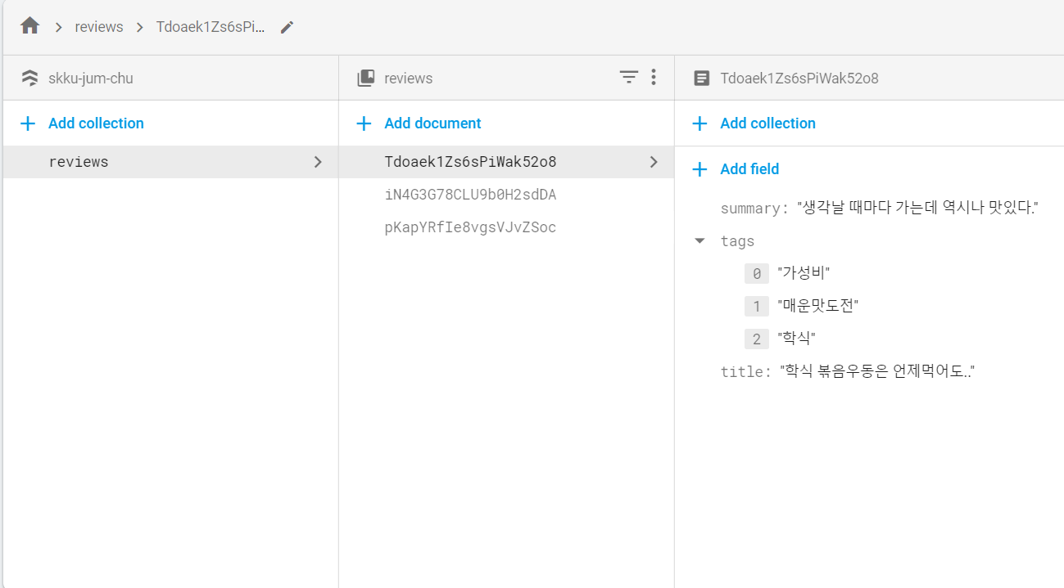
Task: Open the three-dot menu for reviews collection
Action: click(x=654, y=77)
